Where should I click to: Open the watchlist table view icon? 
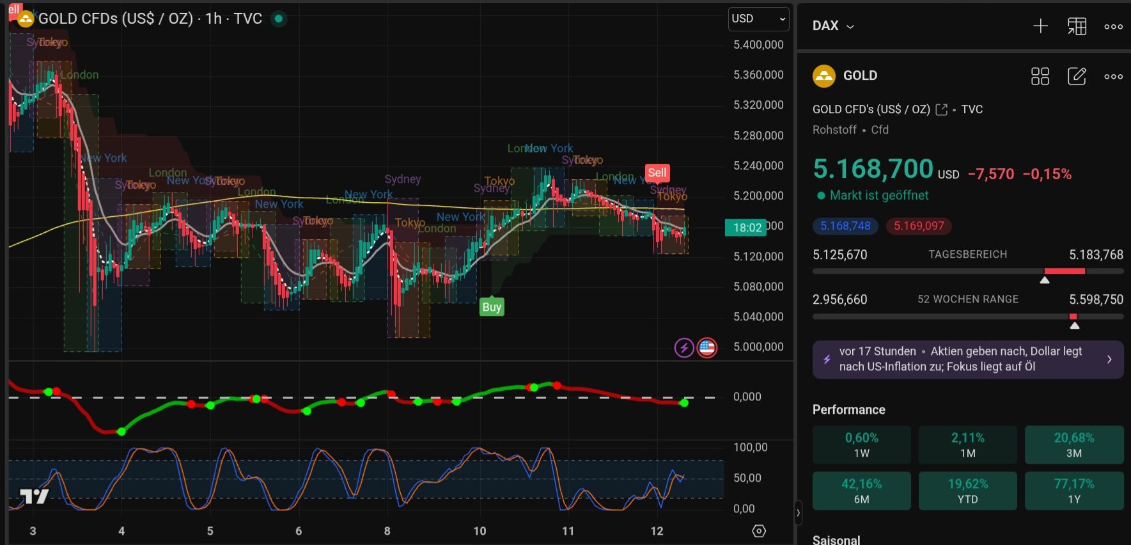(x=1077, y=26)
